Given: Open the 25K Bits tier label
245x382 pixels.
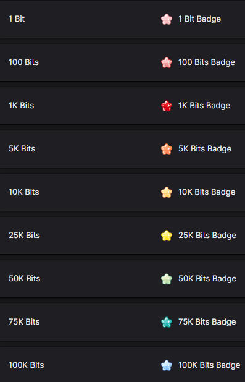Looking at the screenshot, I should (24, 235).
